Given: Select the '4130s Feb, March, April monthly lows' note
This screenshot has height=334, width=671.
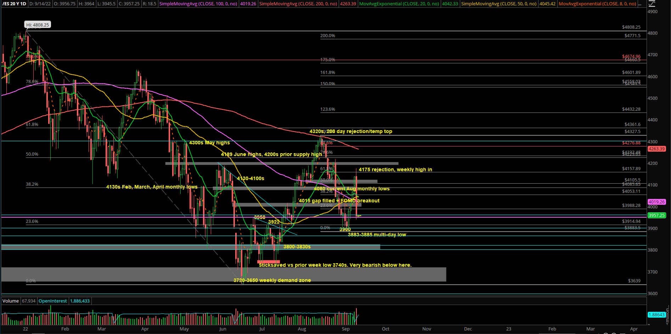Looking at the screenshot, I should (x=152, y=187).
